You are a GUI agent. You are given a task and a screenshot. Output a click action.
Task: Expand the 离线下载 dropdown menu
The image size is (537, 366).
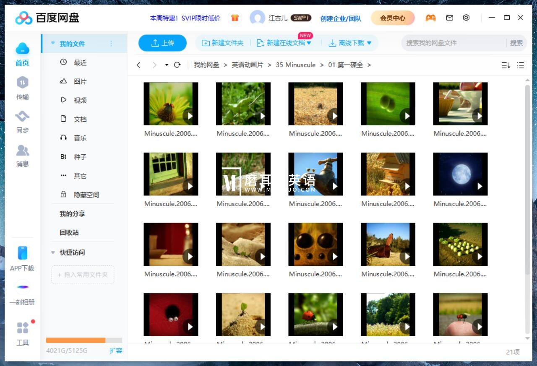(369, 43)
